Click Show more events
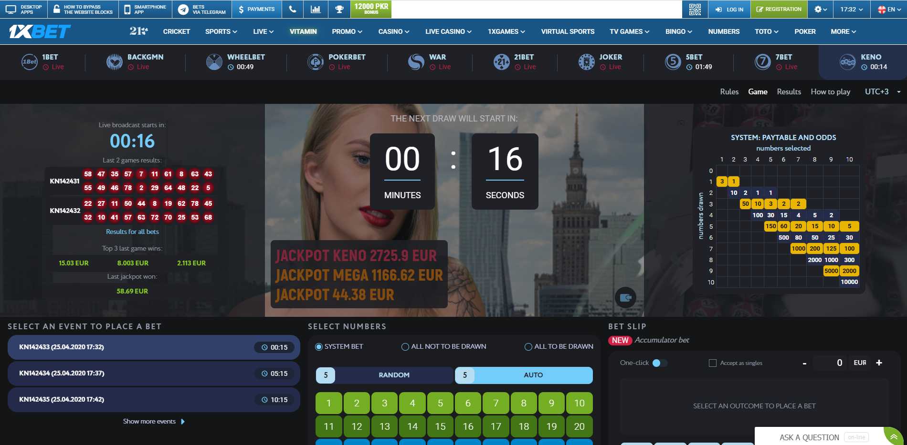The image size is (907, 445). (154, 421)
